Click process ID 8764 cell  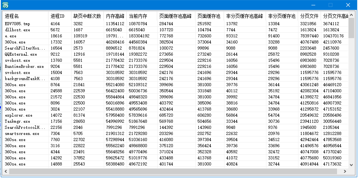[55, 85]
